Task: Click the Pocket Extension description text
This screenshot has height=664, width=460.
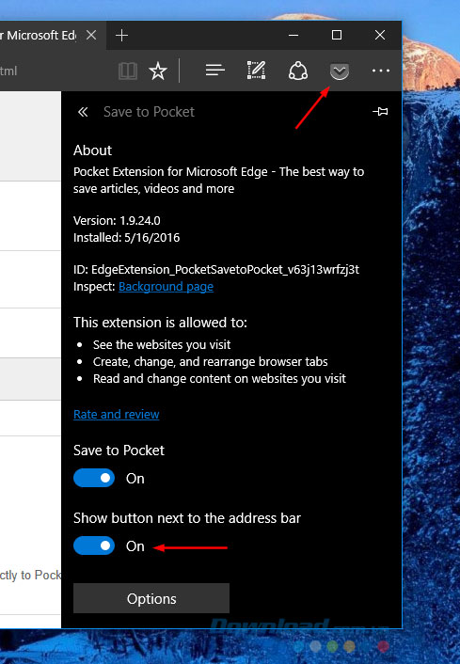Action: [x=218, y=180]
